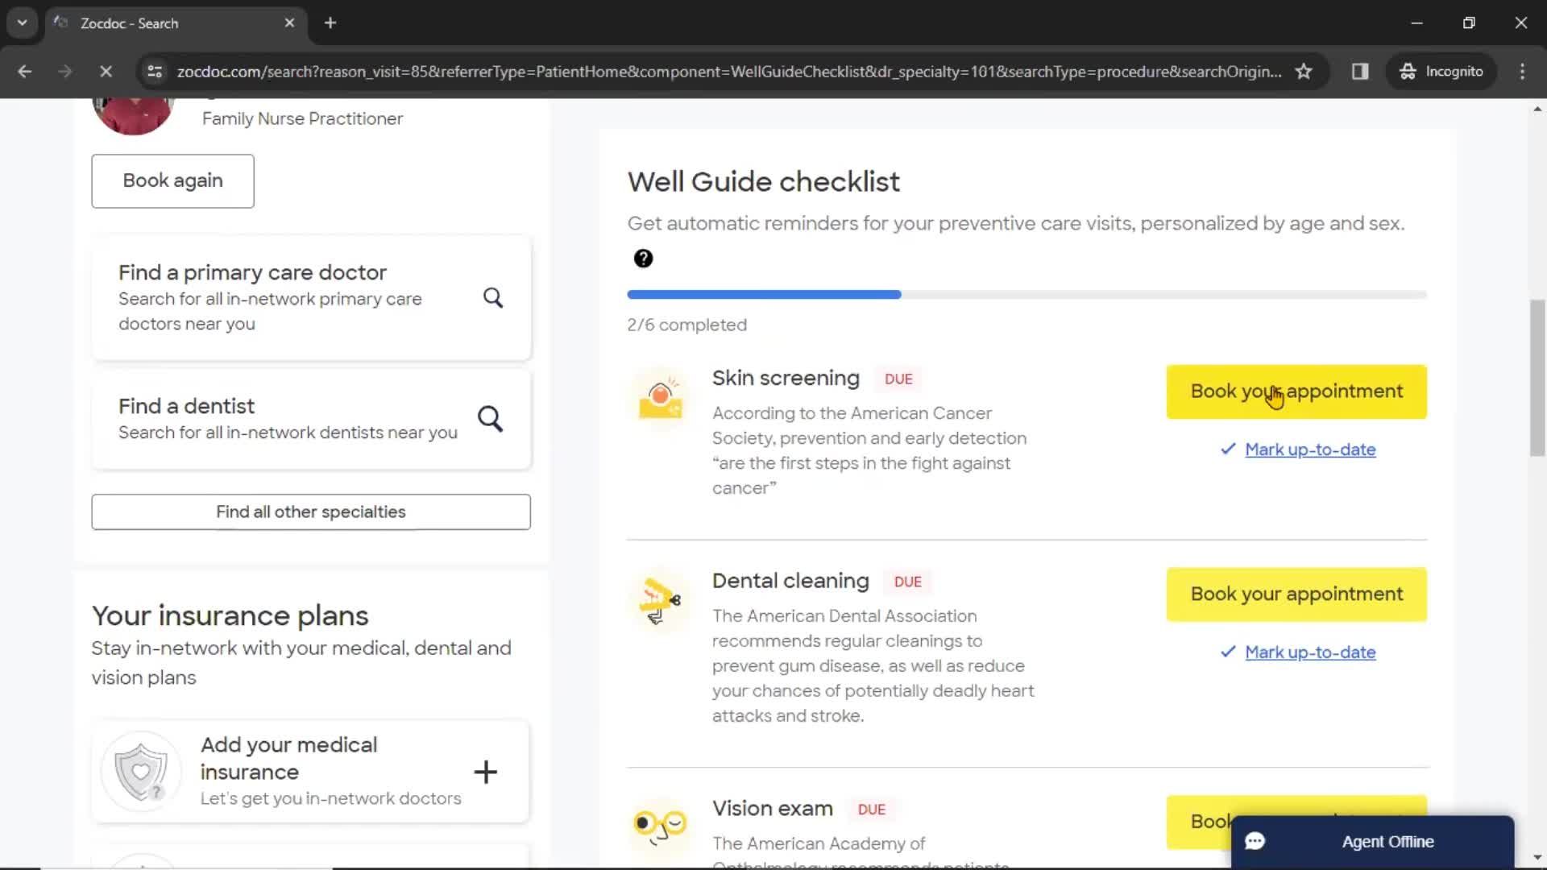Click the dental cleaning appointment icon

point(659,598)
